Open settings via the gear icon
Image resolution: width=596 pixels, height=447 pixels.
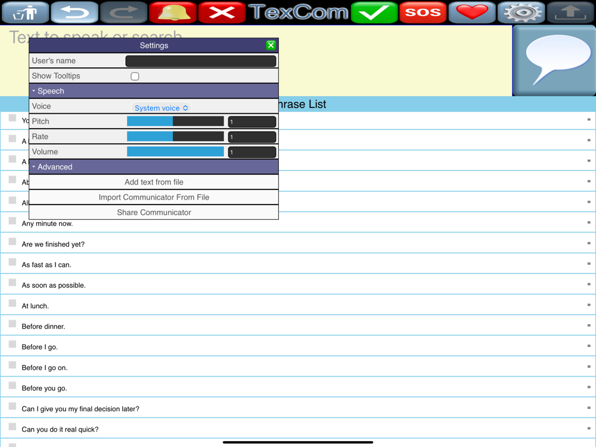point(521,13)
